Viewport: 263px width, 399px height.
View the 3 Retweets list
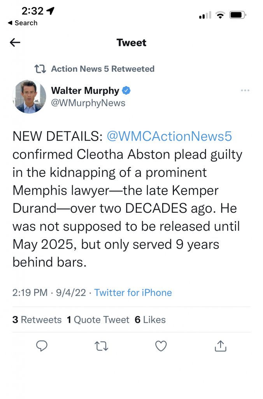coord(37,320)
